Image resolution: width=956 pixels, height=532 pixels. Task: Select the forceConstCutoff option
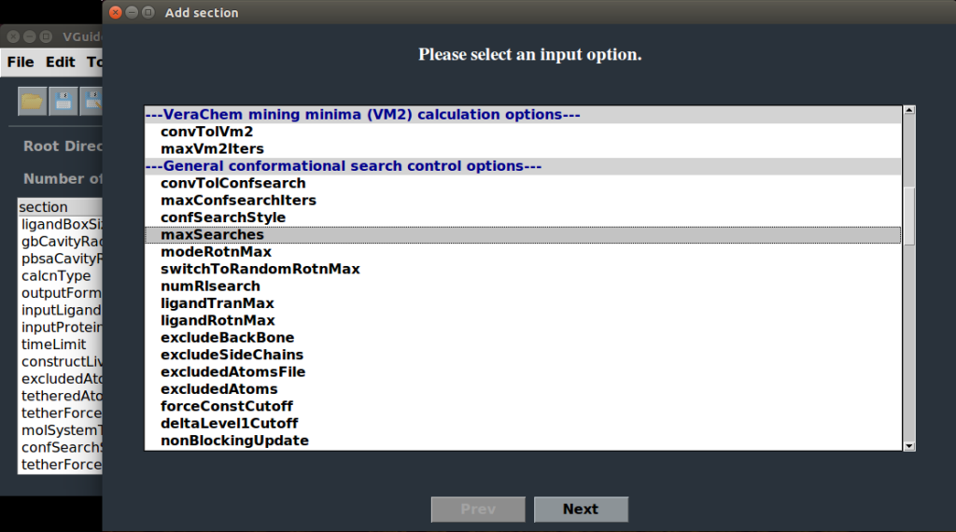click(523, 406)
